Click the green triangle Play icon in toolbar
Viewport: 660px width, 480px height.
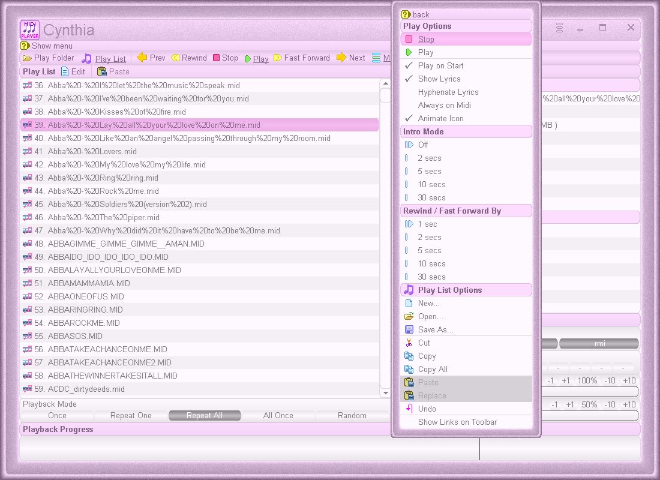(248, 59)
